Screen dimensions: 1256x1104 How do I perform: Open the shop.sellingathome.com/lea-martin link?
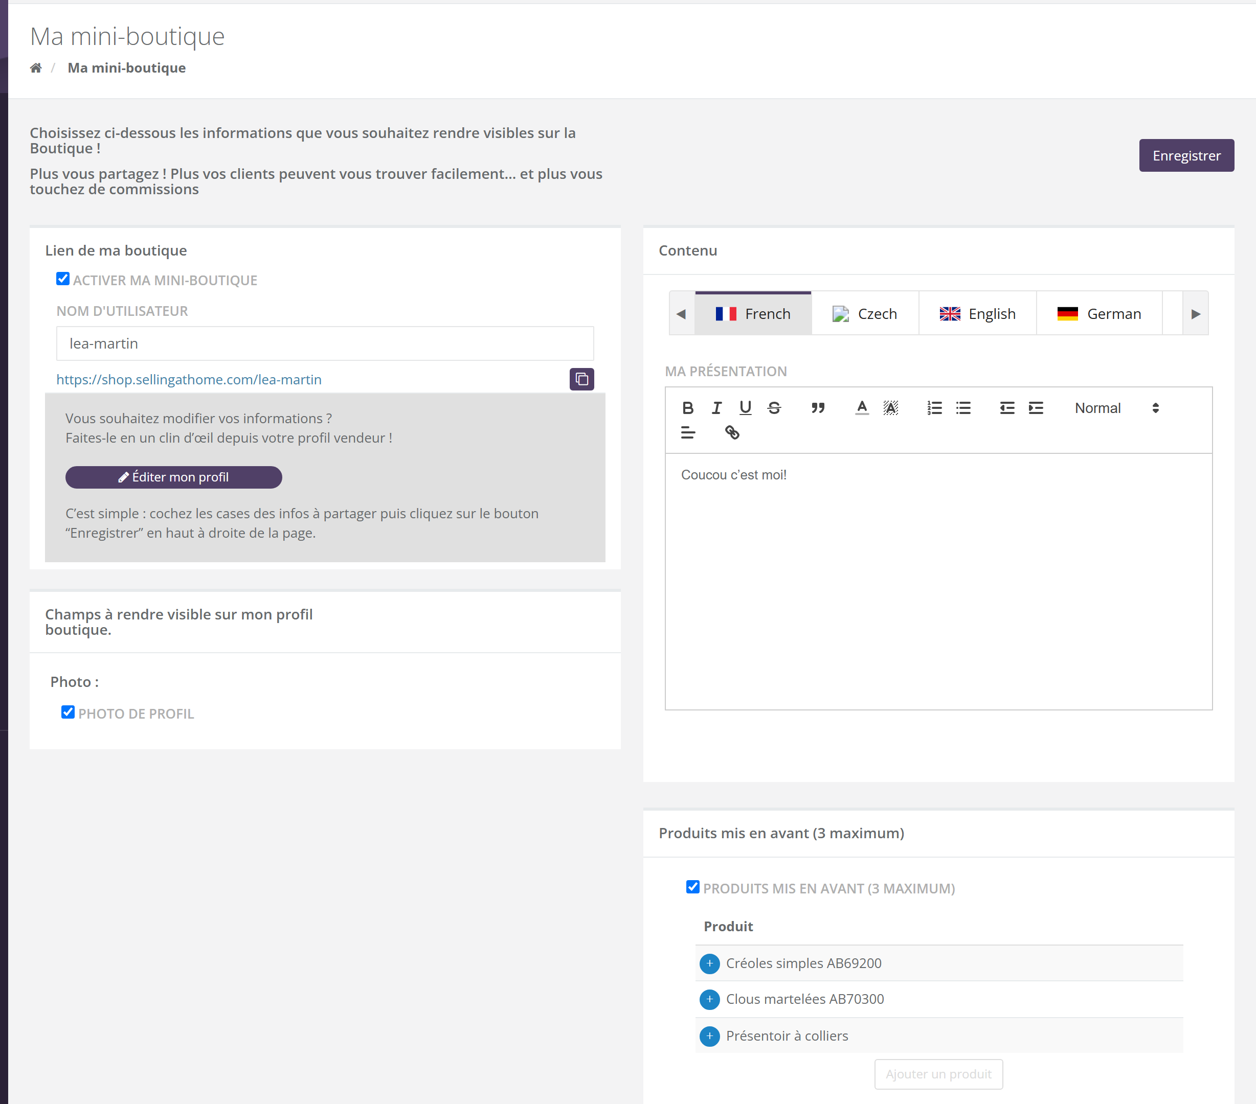coord(189,379)
